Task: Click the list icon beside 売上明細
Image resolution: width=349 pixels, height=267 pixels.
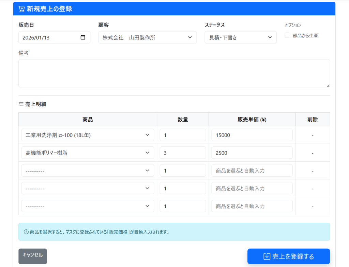Action: 21,104
